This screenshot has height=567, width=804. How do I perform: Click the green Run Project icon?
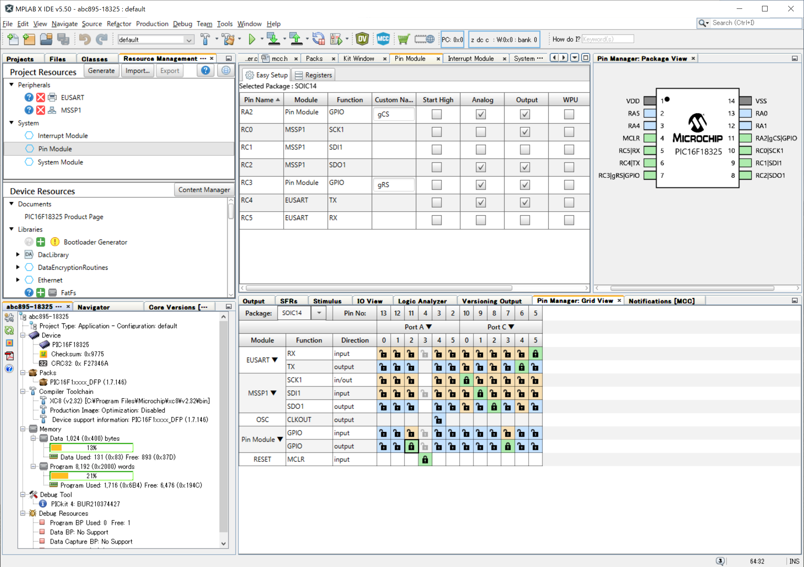click(x=252, y=39)
